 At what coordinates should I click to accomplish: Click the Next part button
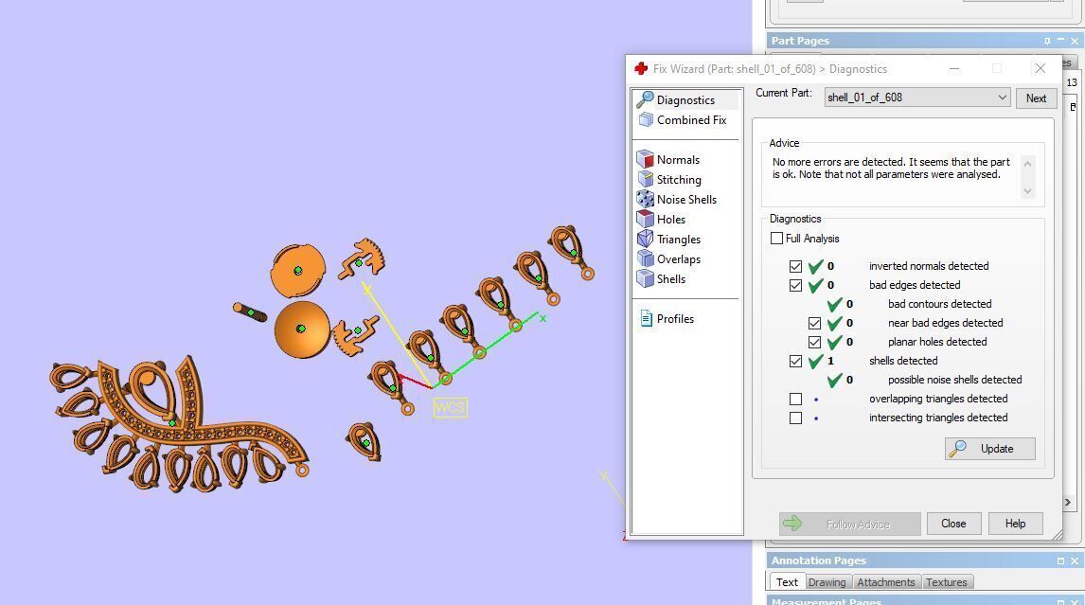click(1036, 98)
